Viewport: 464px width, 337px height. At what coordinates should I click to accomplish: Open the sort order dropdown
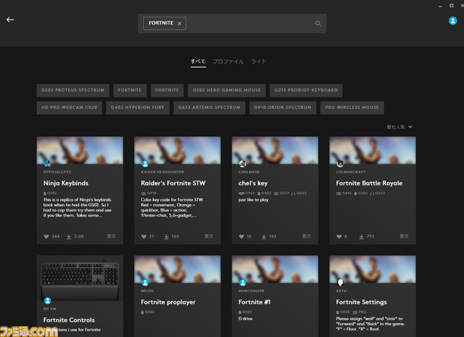(x=399, y=127)
